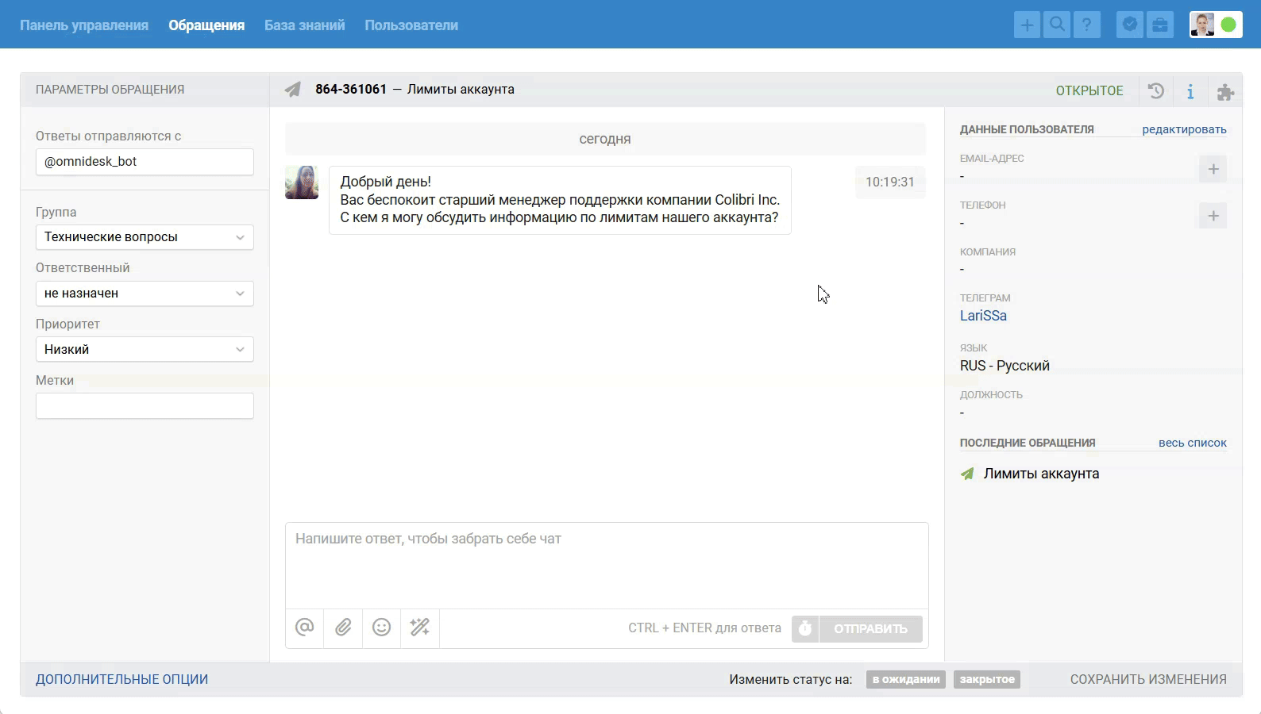Go to База знаний tab
This screenshot has width=1261, height=714.
(304, 25)
